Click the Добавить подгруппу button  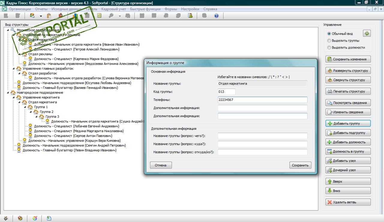coord(348,133)
